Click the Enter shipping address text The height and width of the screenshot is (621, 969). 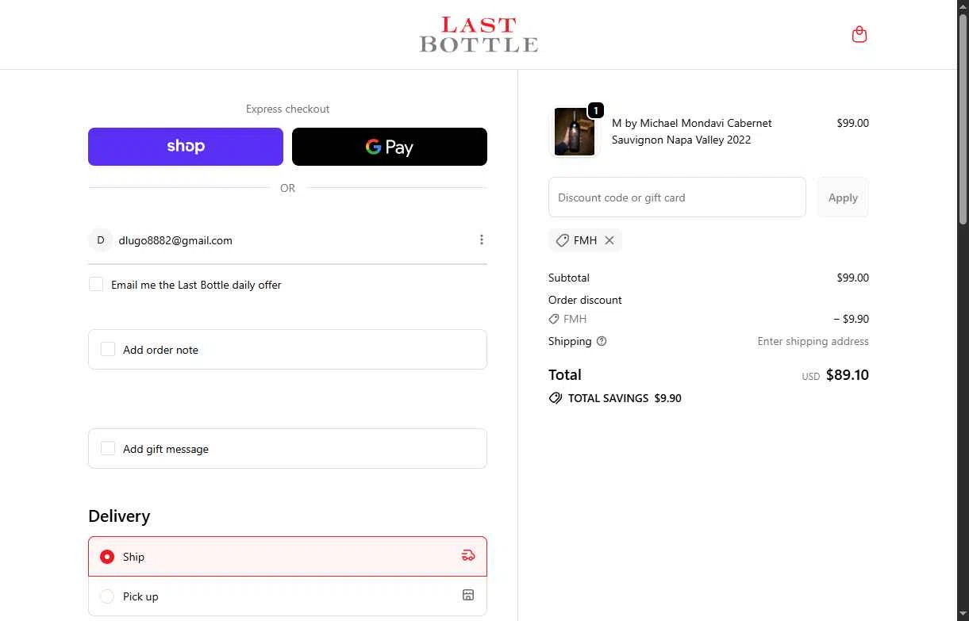[813, 341]
